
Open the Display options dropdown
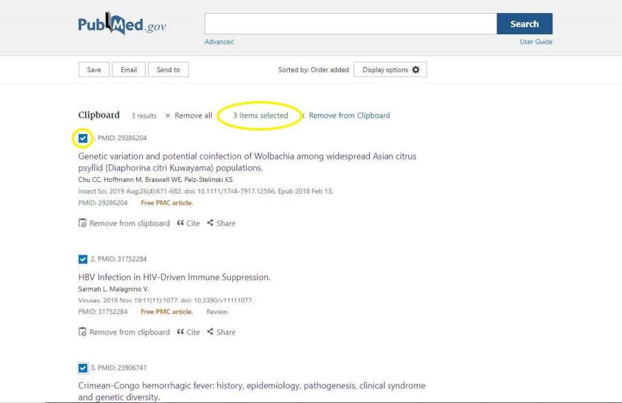pos(390,70)
